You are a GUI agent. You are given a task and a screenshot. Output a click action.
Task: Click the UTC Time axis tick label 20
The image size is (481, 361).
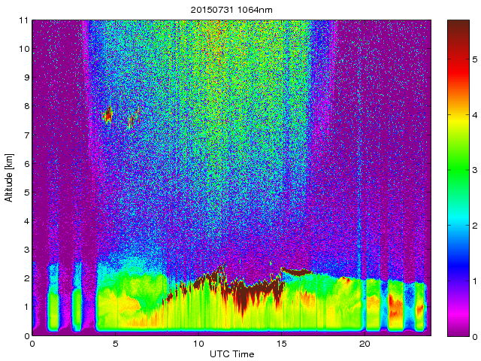(x=365, y=344)
